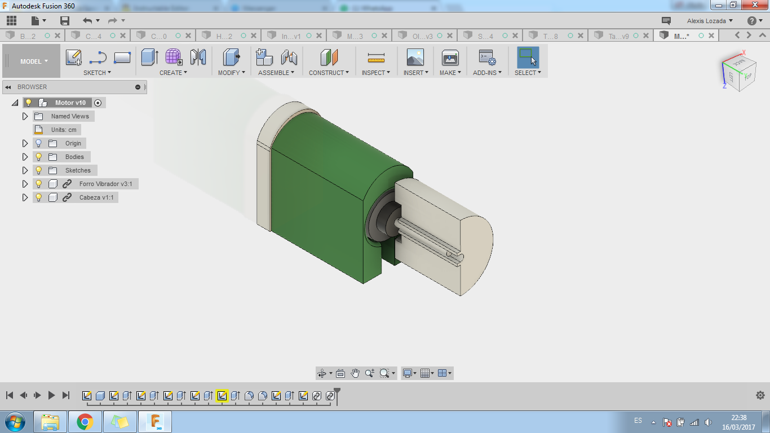Expand the Bodies folder

coord(25,157)
